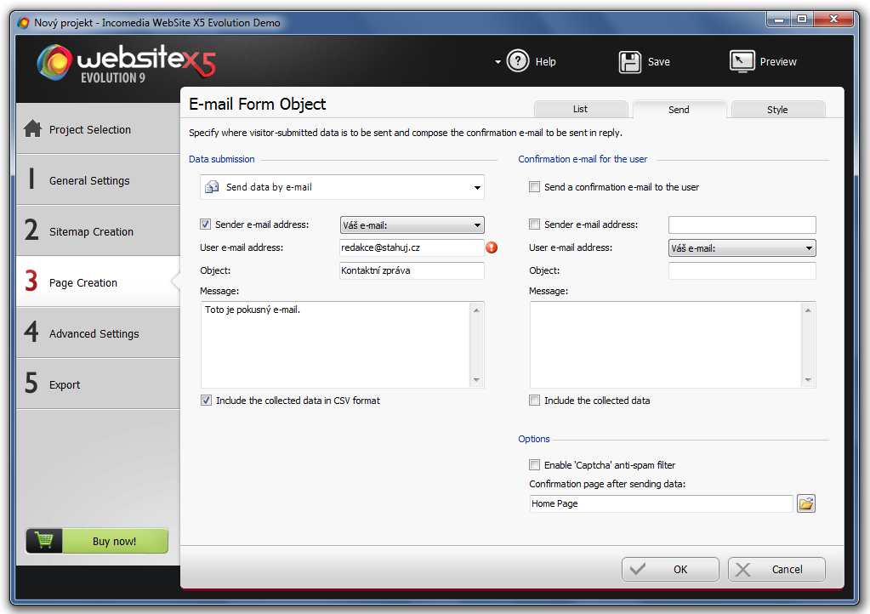Viewport: 870px width, 614px height.
Task: Go to Sitemap Creation step
Action: pyautogui.click(x=98, y=230)
